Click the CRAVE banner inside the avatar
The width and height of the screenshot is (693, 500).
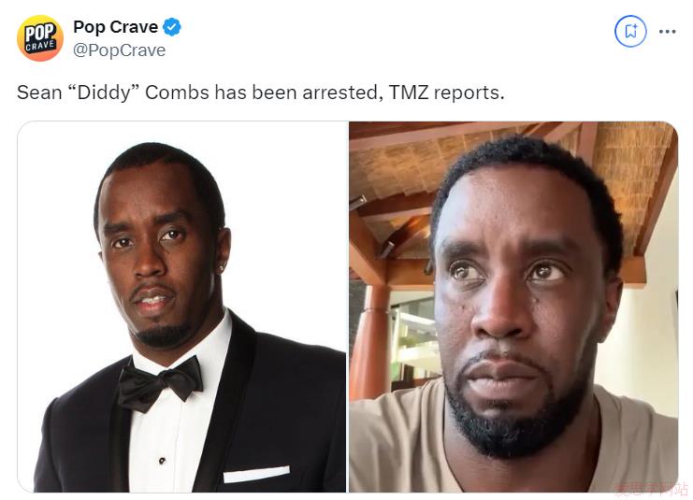pyautogui.click(x=40, y=46)
